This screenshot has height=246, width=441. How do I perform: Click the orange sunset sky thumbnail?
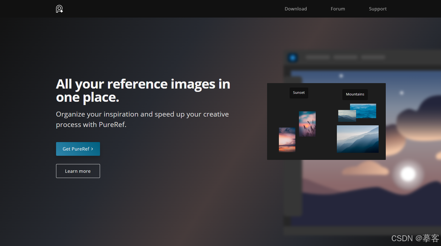coord(287,140)
